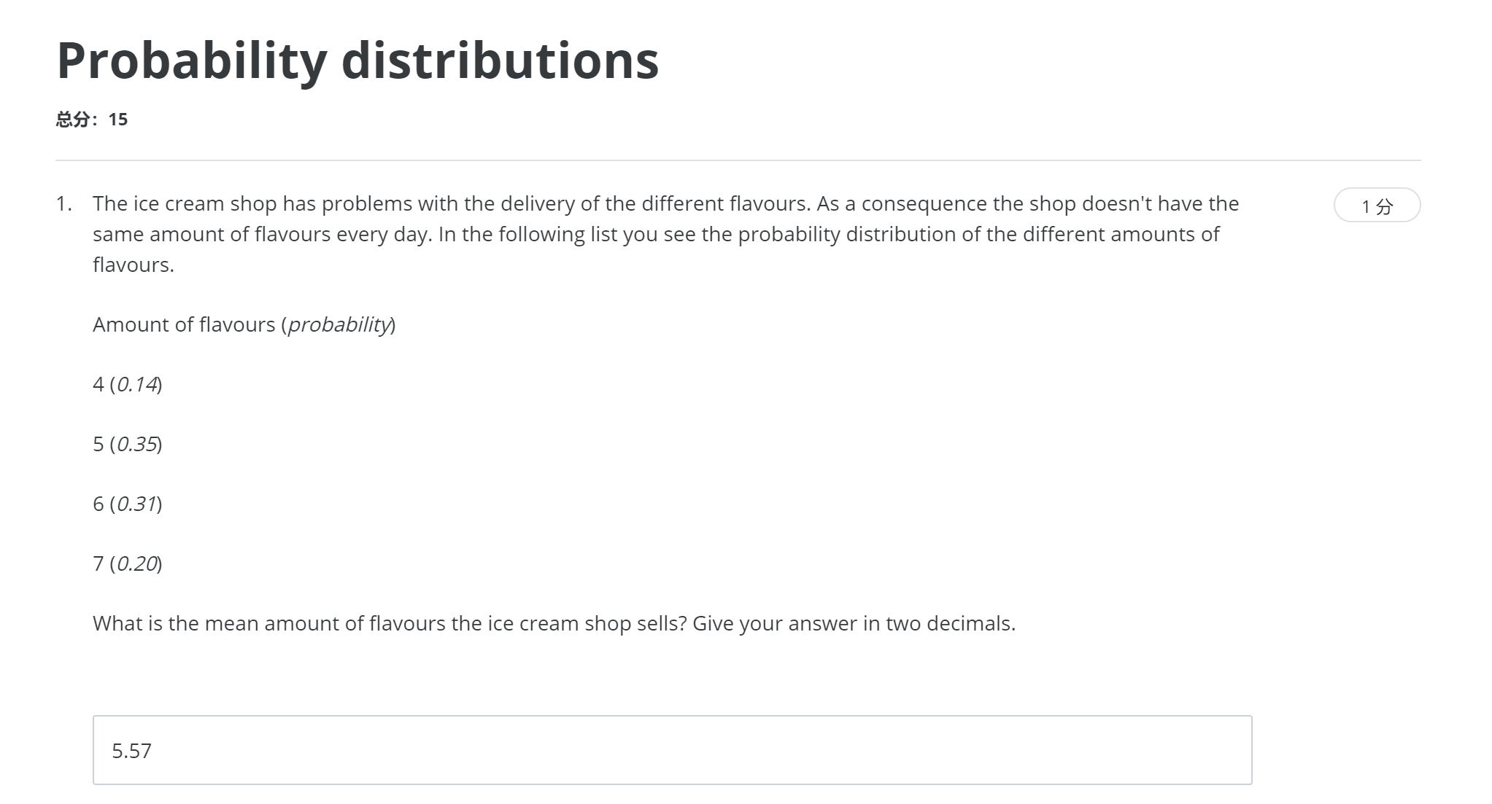Click the "总分: 15" total score label
This screenshot has height=804, width=1492.
(92, 120)
